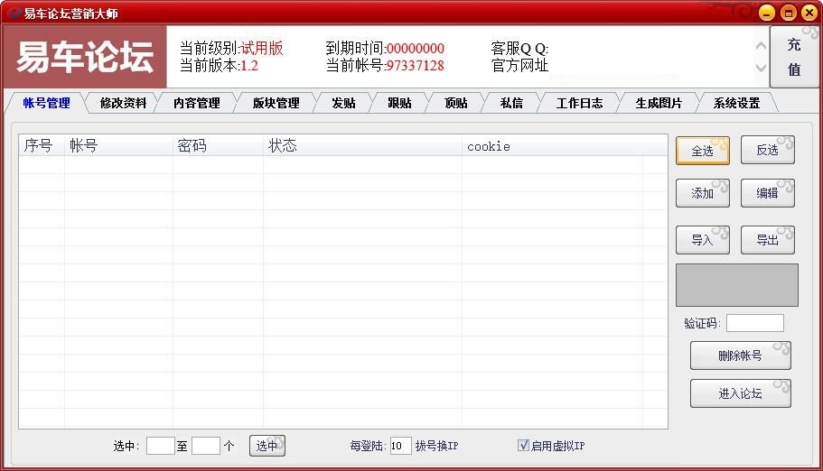Click the 进入论坛 button
The height and width of the screenshot is (471, 823).
(x=740, y=393)
